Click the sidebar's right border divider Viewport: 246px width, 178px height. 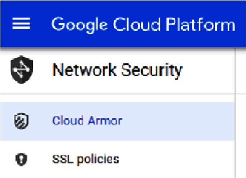235,113
